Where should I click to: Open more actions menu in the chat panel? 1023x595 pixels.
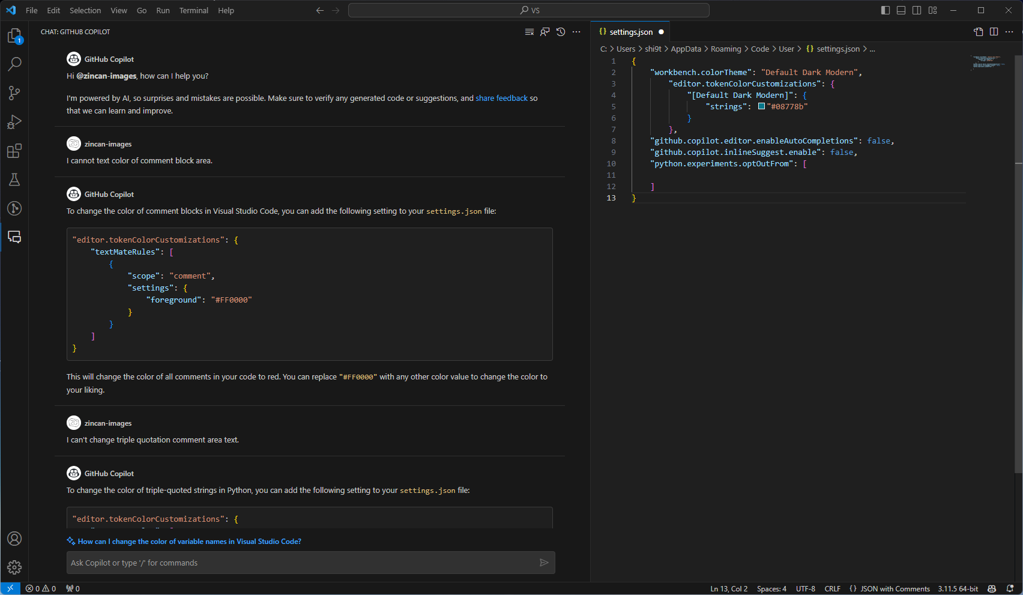tap(576, 32)
